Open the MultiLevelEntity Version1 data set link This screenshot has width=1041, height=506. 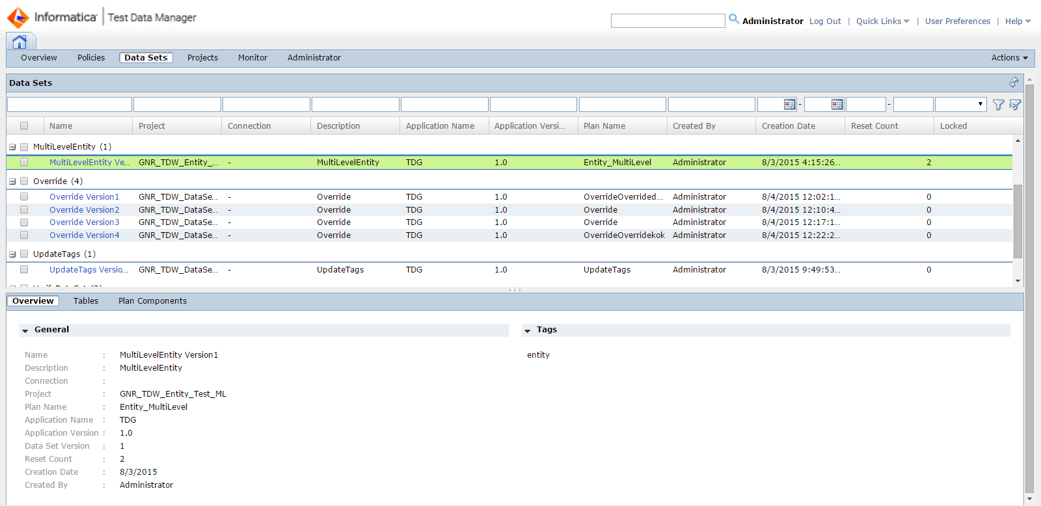90,163
